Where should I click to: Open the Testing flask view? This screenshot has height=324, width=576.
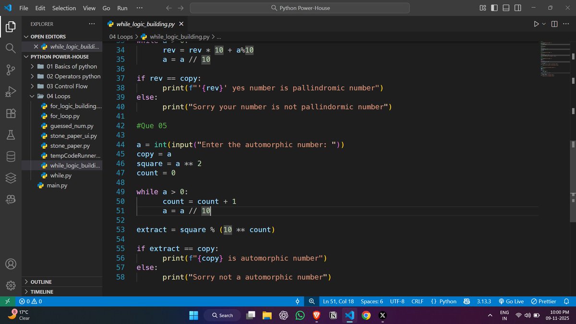tap(11, 135)
